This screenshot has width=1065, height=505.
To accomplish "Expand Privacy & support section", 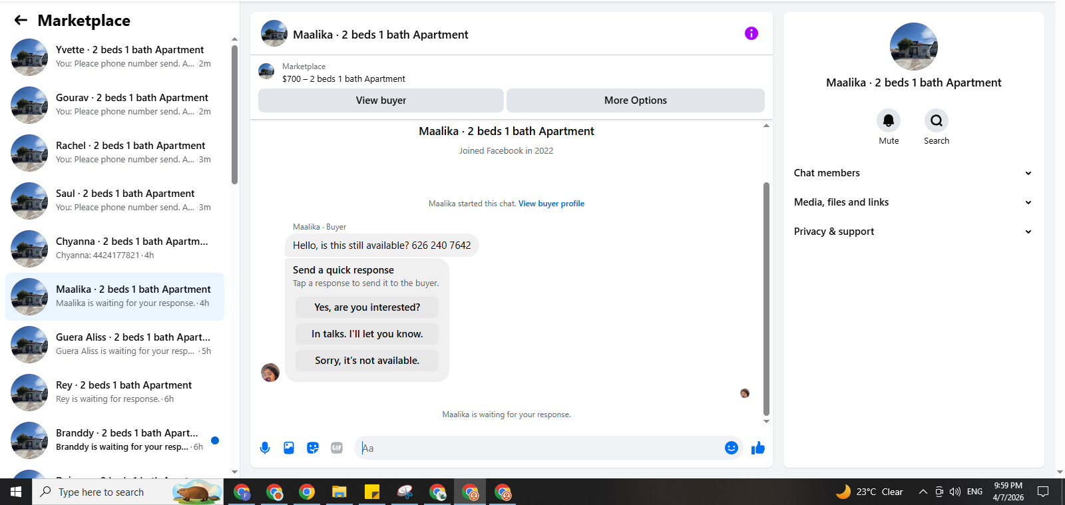I will point(913,232).
